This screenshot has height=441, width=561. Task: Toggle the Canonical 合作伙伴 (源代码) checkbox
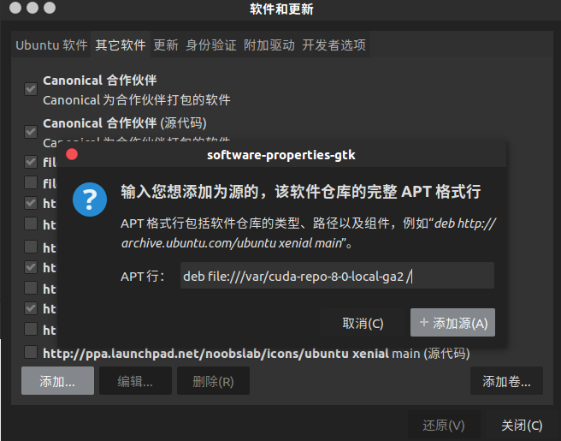[31, 132]
